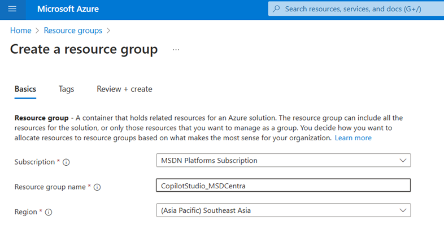Click the search resources, services, and docs field
Screen dimensions: 444x241
353,9
